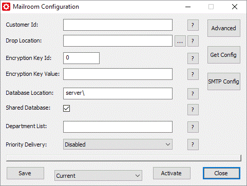Click the Database Location field containing server\
The height and width of the screenshot is (186, 247).
click(118, 94)
